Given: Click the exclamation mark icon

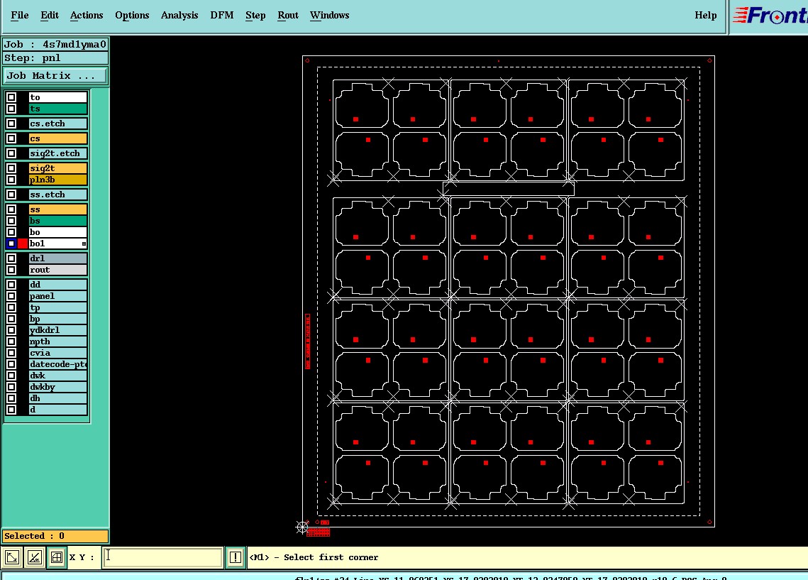Looking at the screenshot, I should point(235,557).
